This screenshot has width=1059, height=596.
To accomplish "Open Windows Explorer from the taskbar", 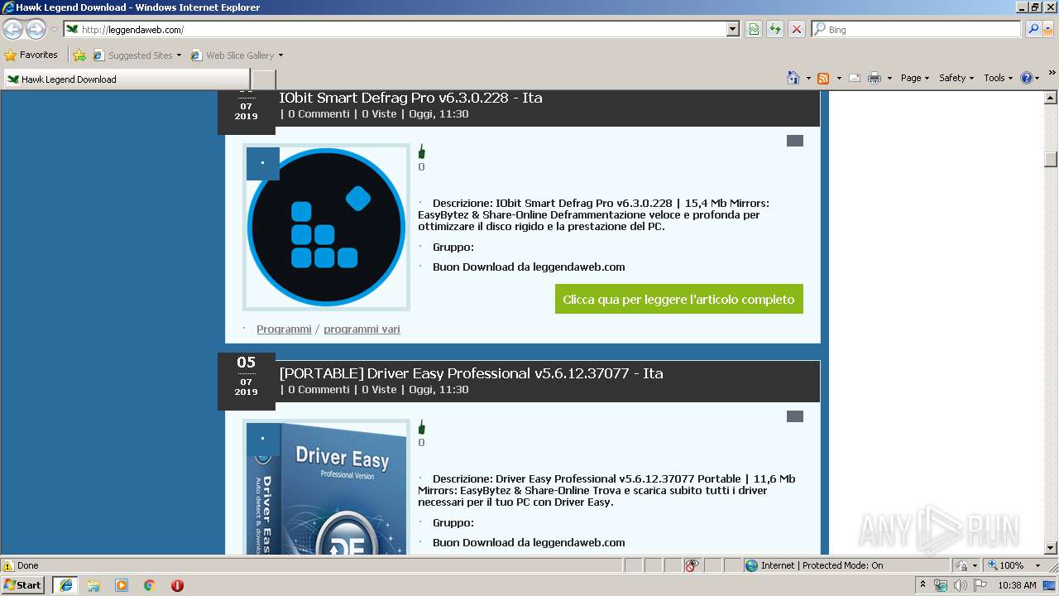I will 93,585.
